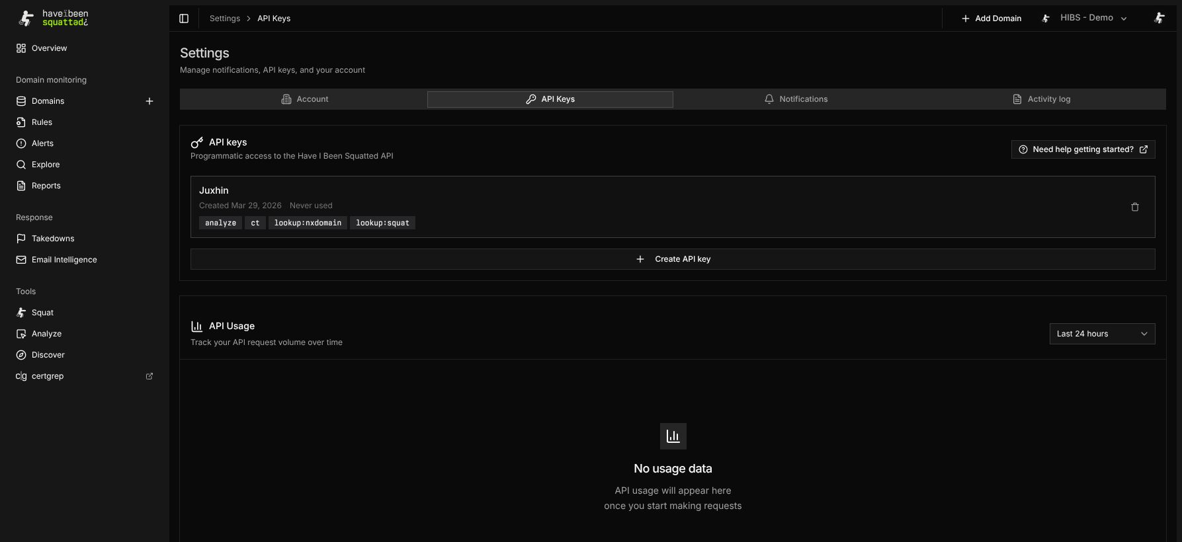Viewport: 1182px width, 542px height.
Task: Click the Rules document icon
Action: coord(21,122)
